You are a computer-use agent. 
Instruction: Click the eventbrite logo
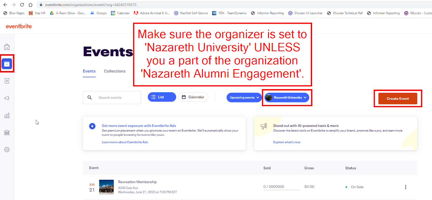pyautogui.click(x=19, y=26)
